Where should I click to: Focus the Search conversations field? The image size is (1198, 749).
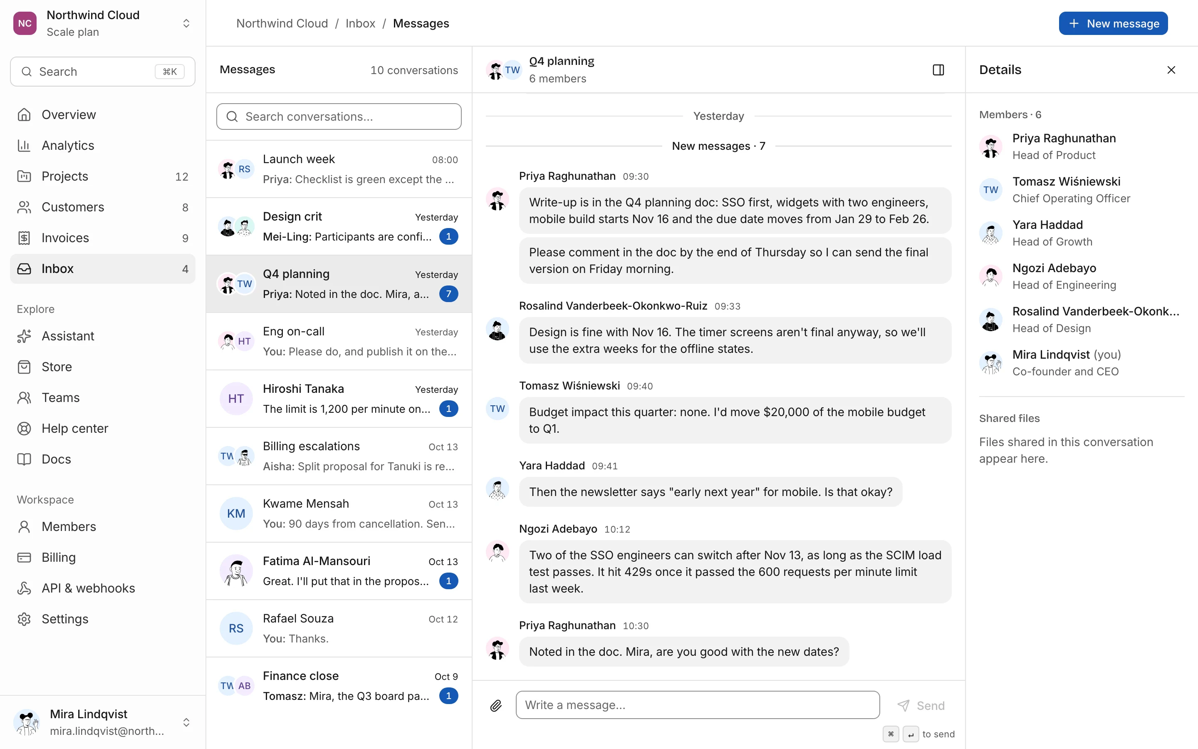[339, 117]
